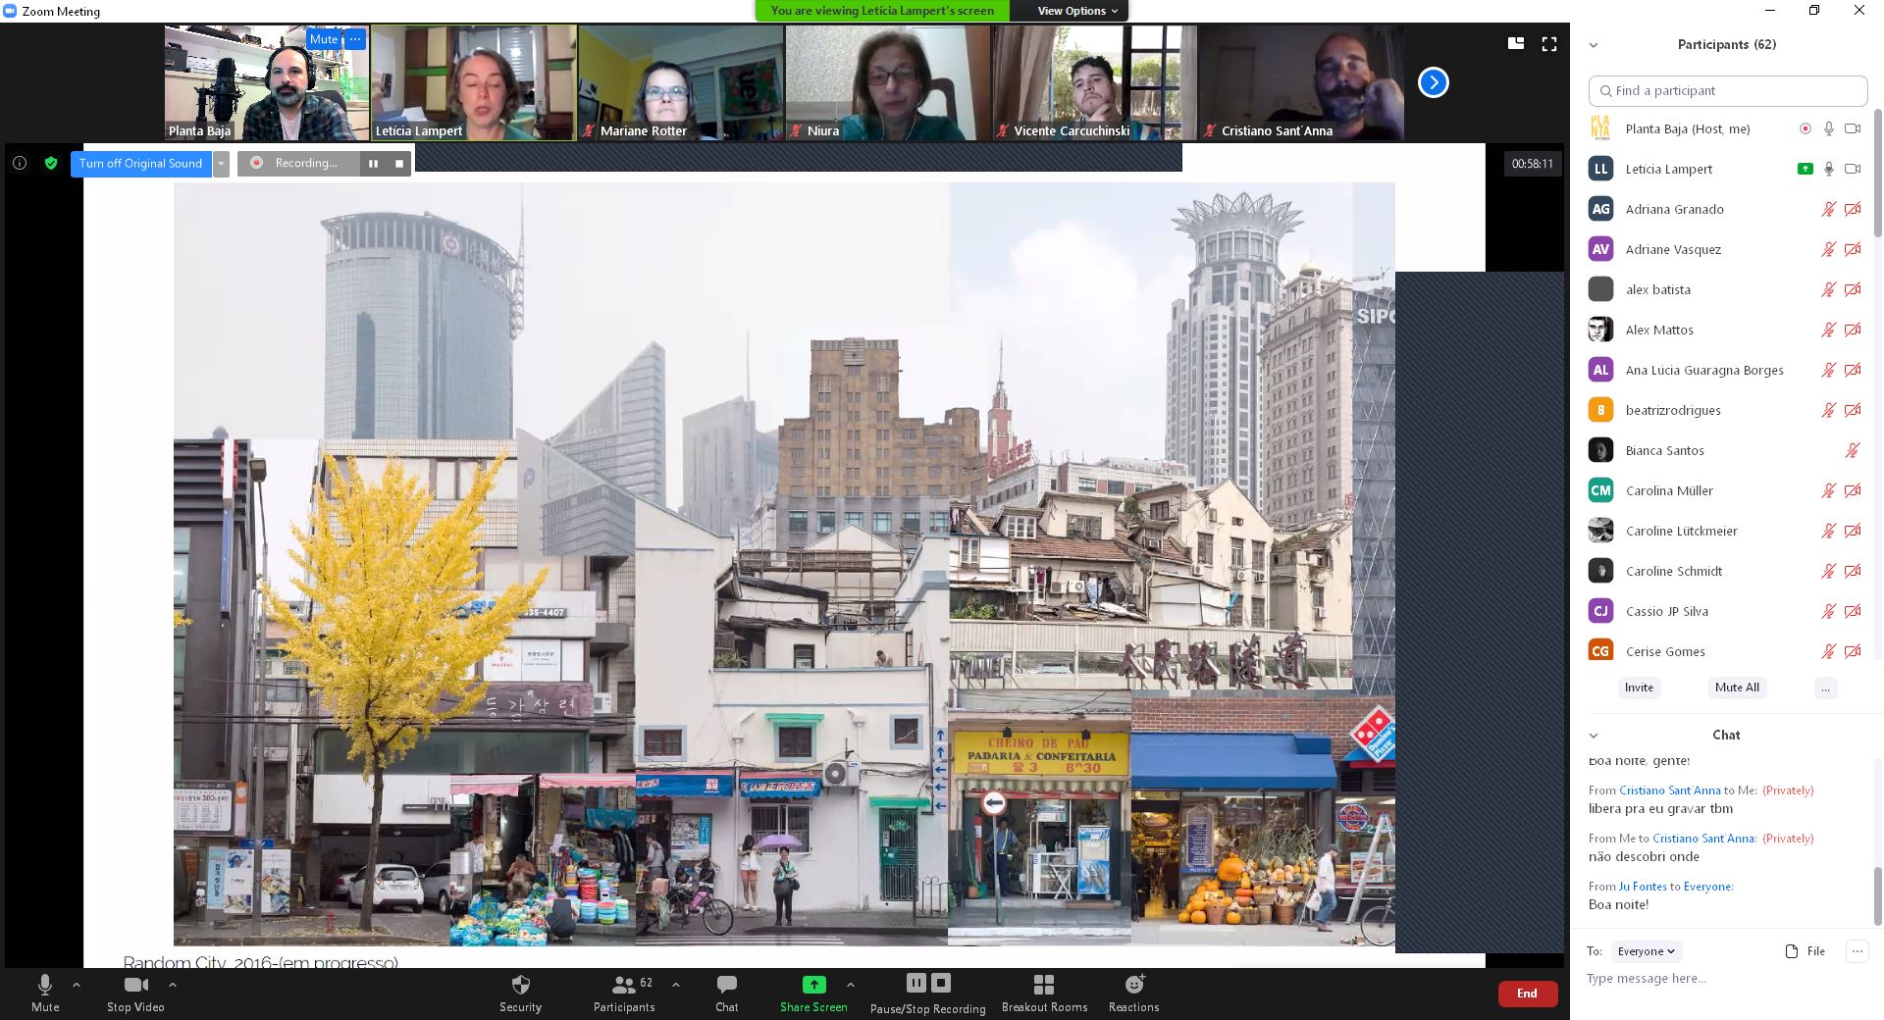Collapse the Participants panel chevron
The width and height of the screenshot is (1884, 1020).
1594,45
